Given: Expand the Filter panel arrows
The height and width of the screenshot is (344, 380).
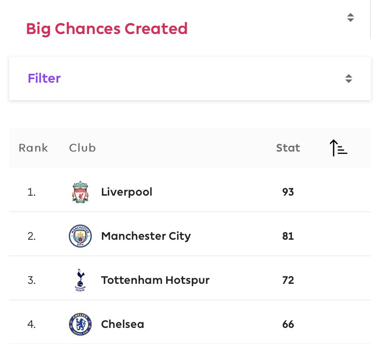Looking at the screenshot, I should tap(349, 79).
